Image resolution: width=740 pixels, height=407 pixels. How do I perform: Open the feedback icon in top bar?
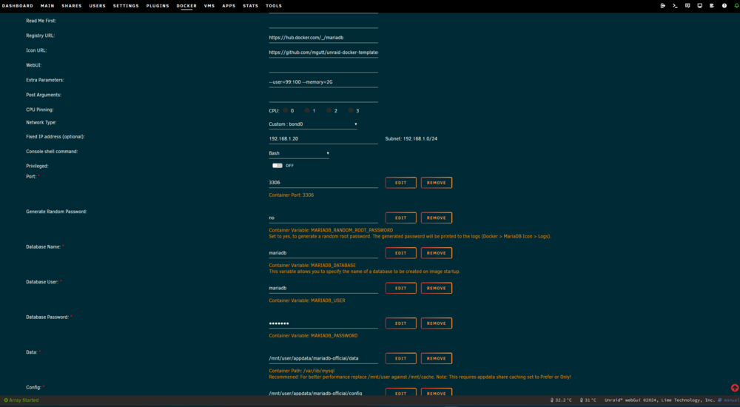coord(687,6)
